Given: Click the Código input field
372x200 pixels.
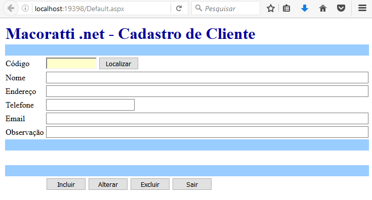Looking at the screenshot, I should coord(71,64).
